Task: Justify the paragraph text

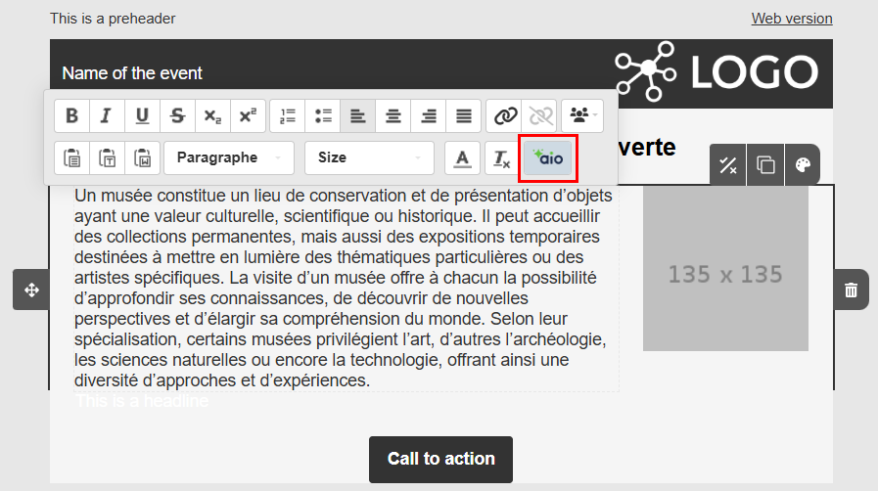Action: point(464,115)
